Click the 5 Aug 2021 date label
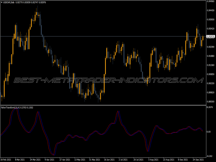Screen dimensions: 216x162 coord(153,160)
